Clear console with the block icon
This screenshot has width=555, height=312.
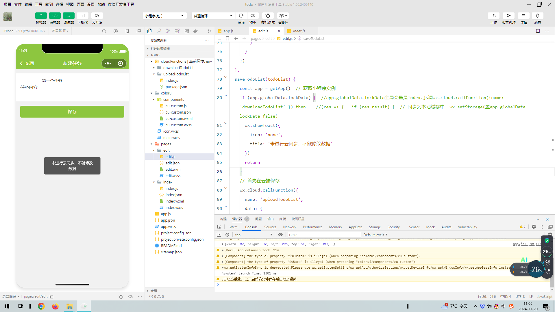(227, 235)
